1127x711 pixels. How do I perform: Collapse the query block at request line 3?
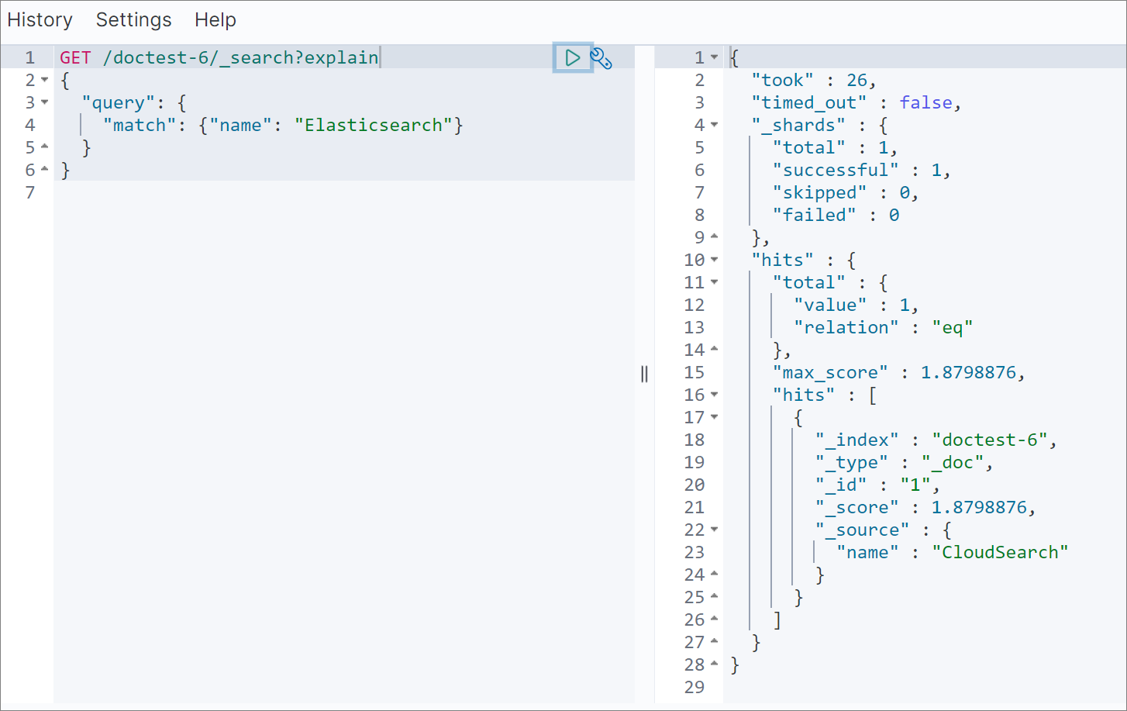[x=45, y=102]
